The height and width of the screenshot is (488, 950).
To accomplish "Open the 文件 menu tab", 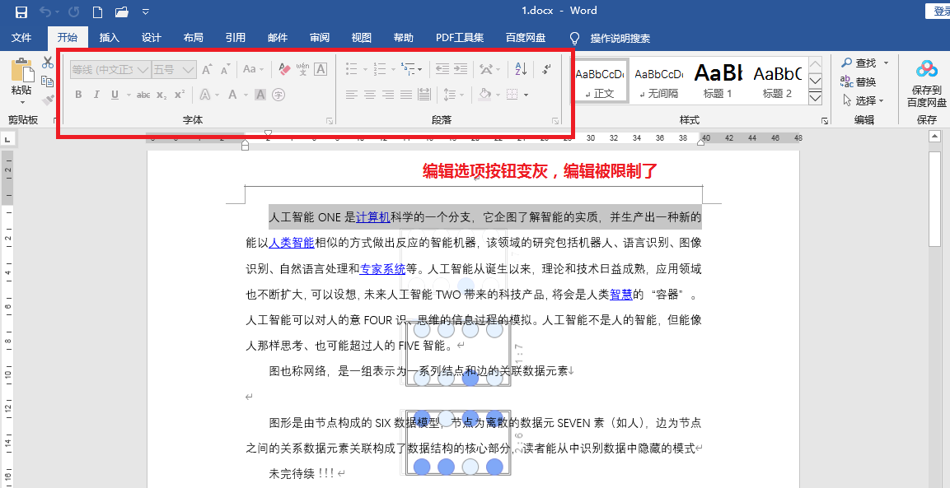I will point(21,38).
